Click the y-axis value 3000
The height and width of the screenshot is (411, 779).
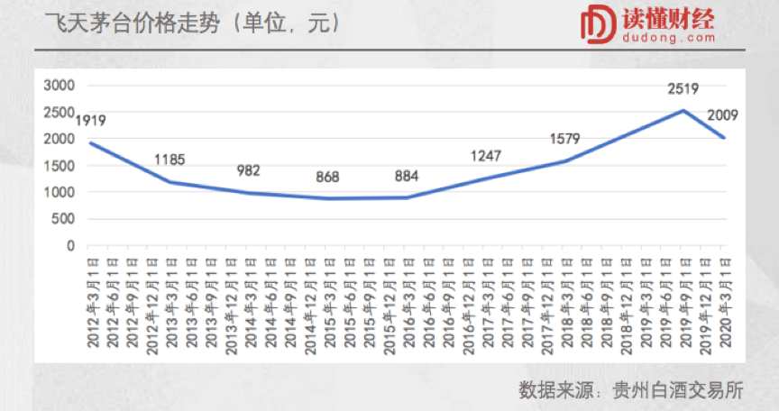click(x=60, y=86)
